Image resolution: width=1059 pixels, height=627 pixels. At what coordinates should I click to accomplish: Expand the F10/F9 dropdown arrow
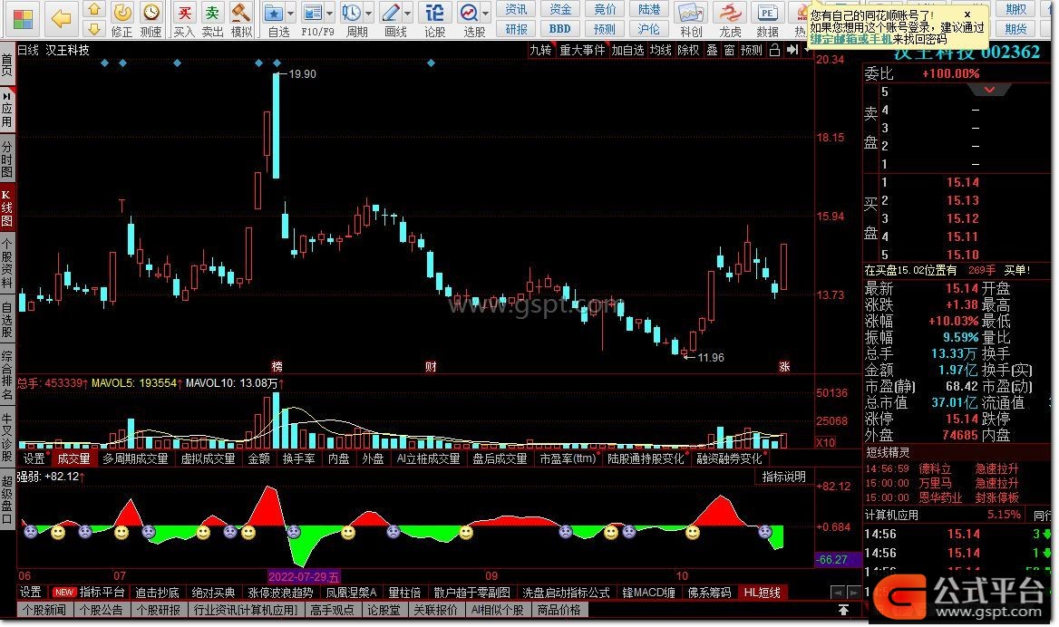pos(330,14)
